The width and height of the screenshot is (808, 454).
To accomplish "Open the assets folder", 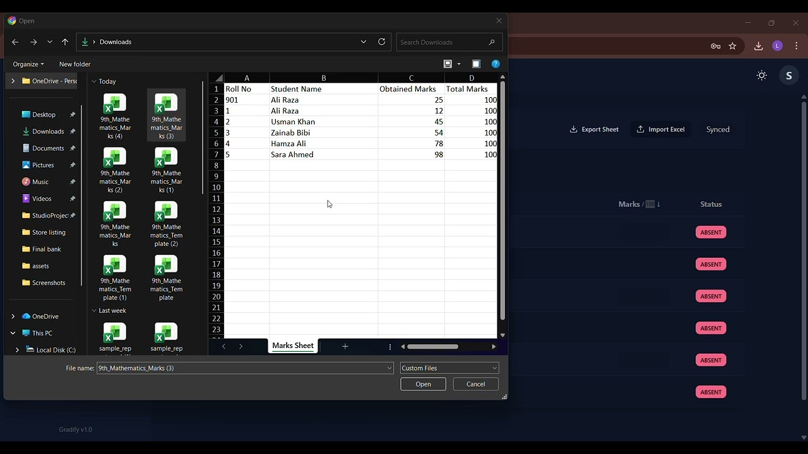I will coord(40,266).
